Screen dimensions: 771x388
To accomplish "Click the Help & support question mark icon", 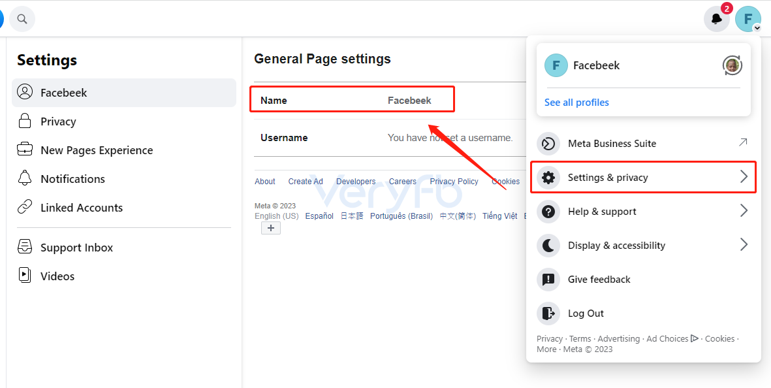I will (x=548, y=212).
